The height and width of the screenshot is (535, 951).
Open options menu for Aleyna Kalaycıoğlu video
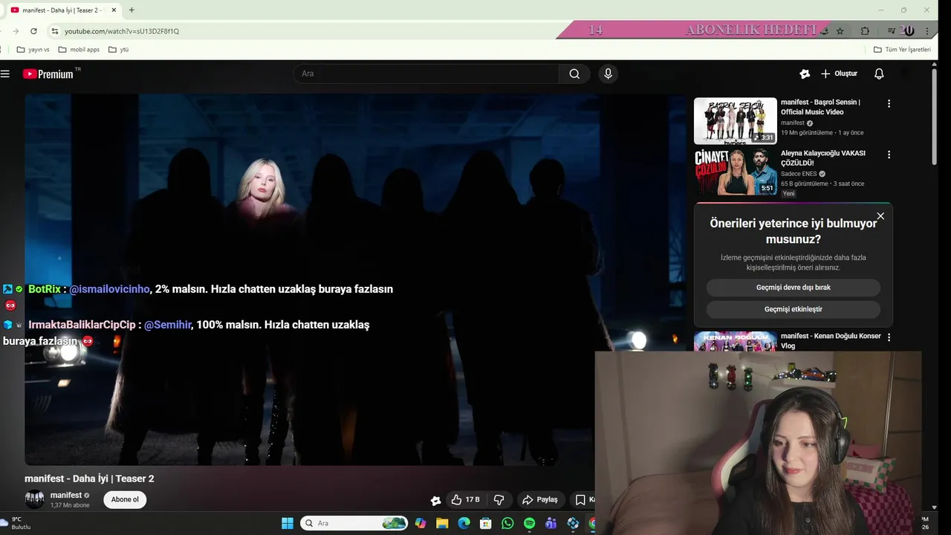click(889, 155)
